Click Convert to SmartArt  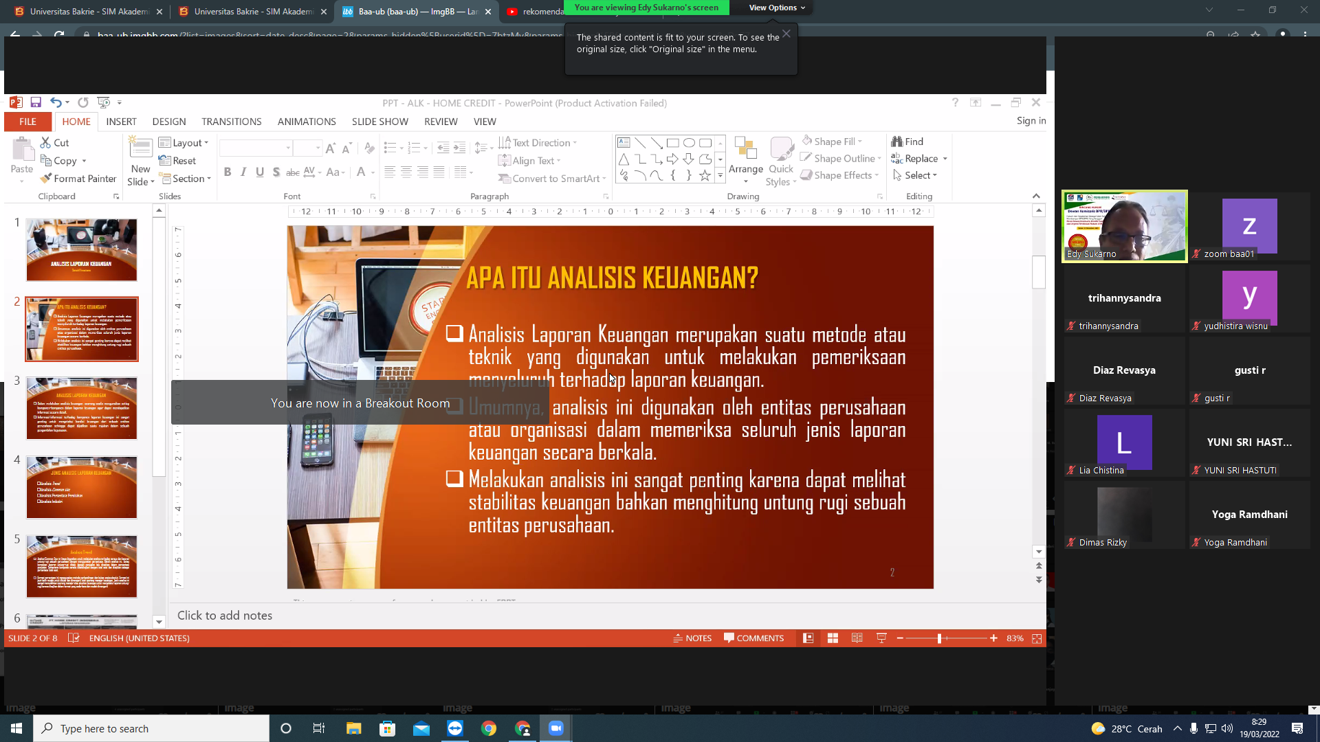point(552,179)
